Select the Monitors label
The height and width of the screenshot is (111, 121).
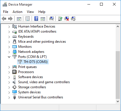pyautogui.click(x=25, y=47)
